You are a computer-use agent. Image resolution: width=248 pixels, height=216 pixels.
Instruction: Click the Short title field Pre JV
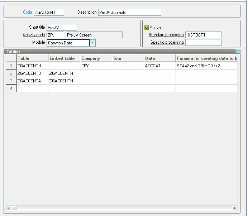(62, 27)
